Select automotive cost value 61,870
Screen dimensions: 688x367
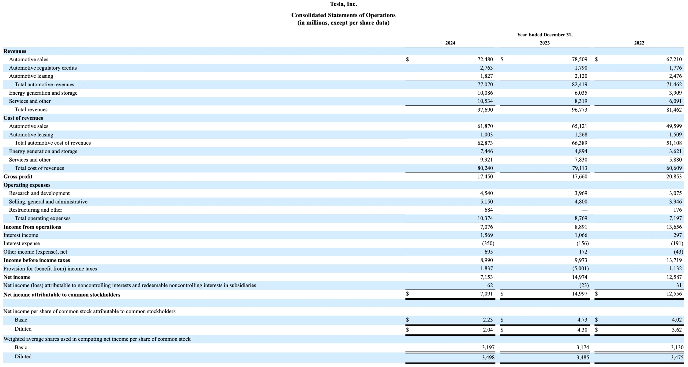485,126
